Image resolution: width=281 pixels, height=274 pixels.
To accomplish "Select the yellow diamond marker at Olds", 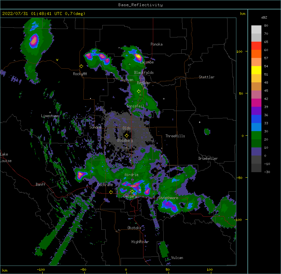I will [x=126, y=136].
